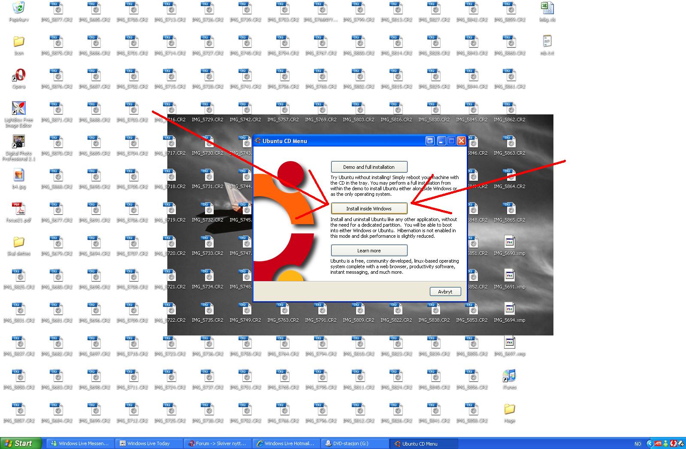
Task: Select the IMG_5875.CR2 file icon
Action: [57, 42]
